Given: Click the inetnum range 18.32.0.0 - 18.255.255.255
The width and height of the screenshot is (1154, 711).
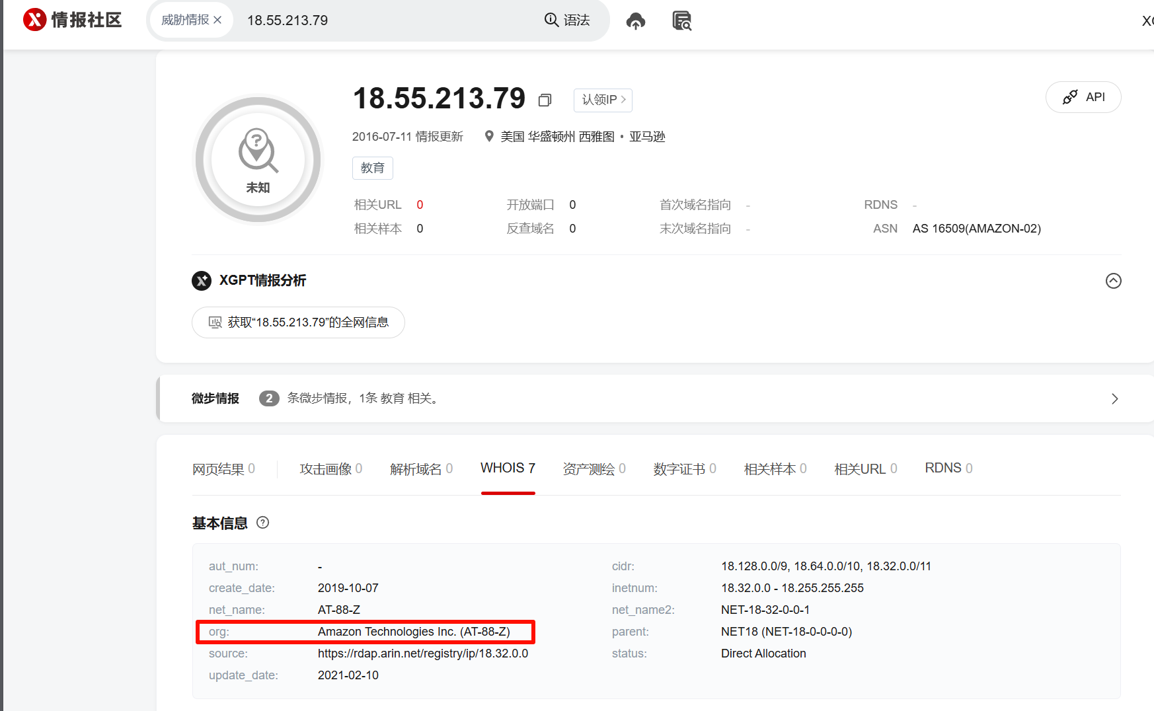Looking at the screenshot, I should coord(792,588).
